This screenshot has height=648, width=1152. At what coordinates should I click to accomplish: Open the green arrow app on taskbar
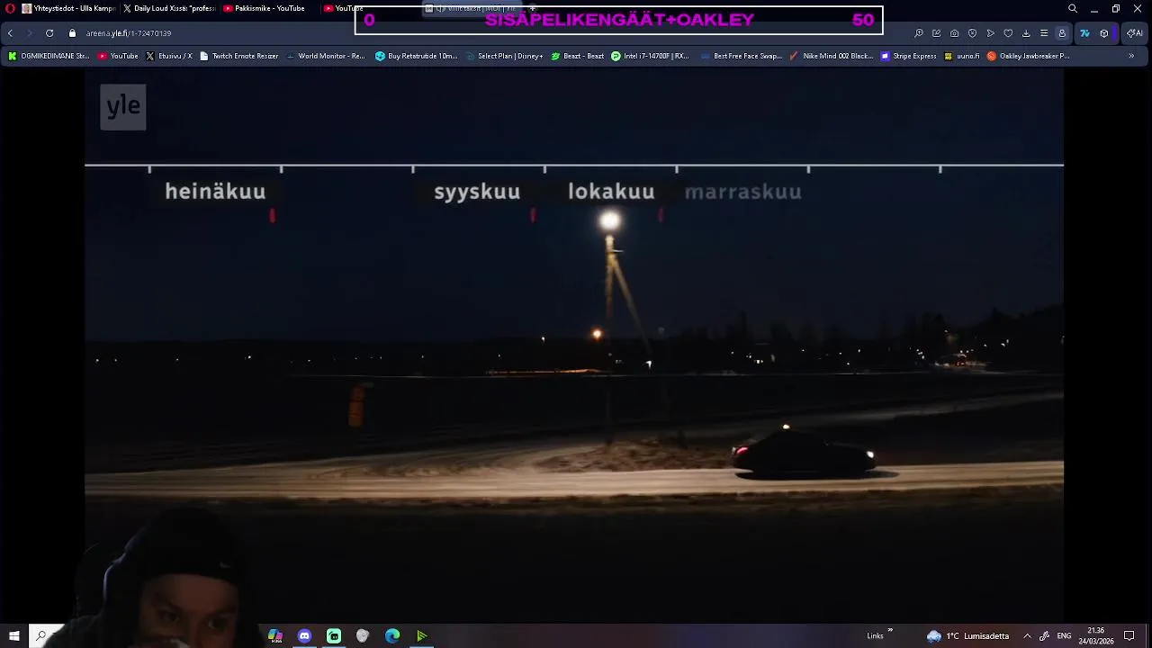421,635
